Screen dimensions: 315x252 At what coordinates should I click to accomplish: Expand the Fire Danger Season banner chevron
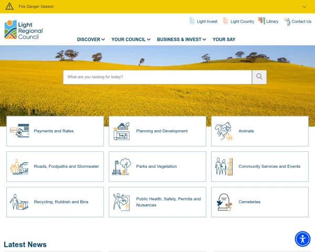[x=304, y=7]
